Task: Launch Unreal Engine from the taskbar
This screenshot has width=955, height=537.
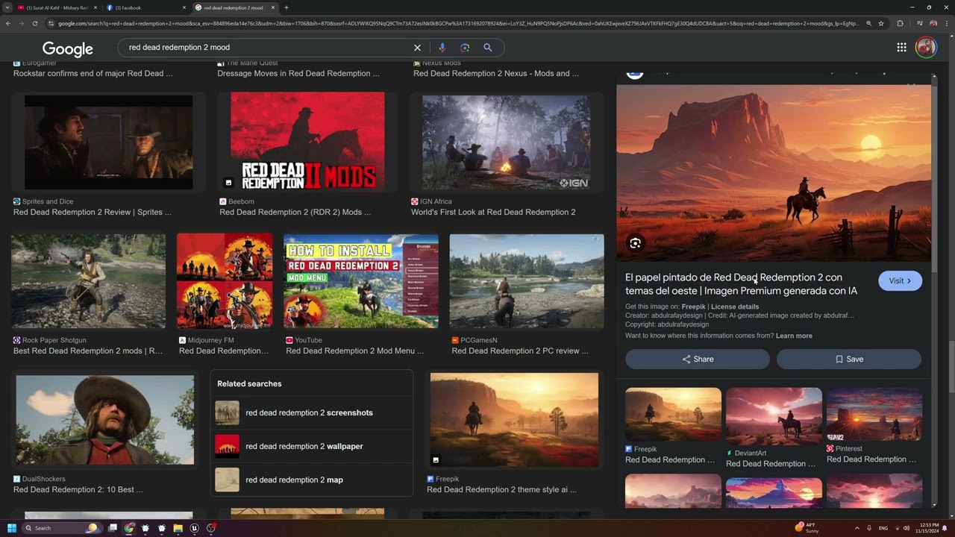Action: point(194,528)
